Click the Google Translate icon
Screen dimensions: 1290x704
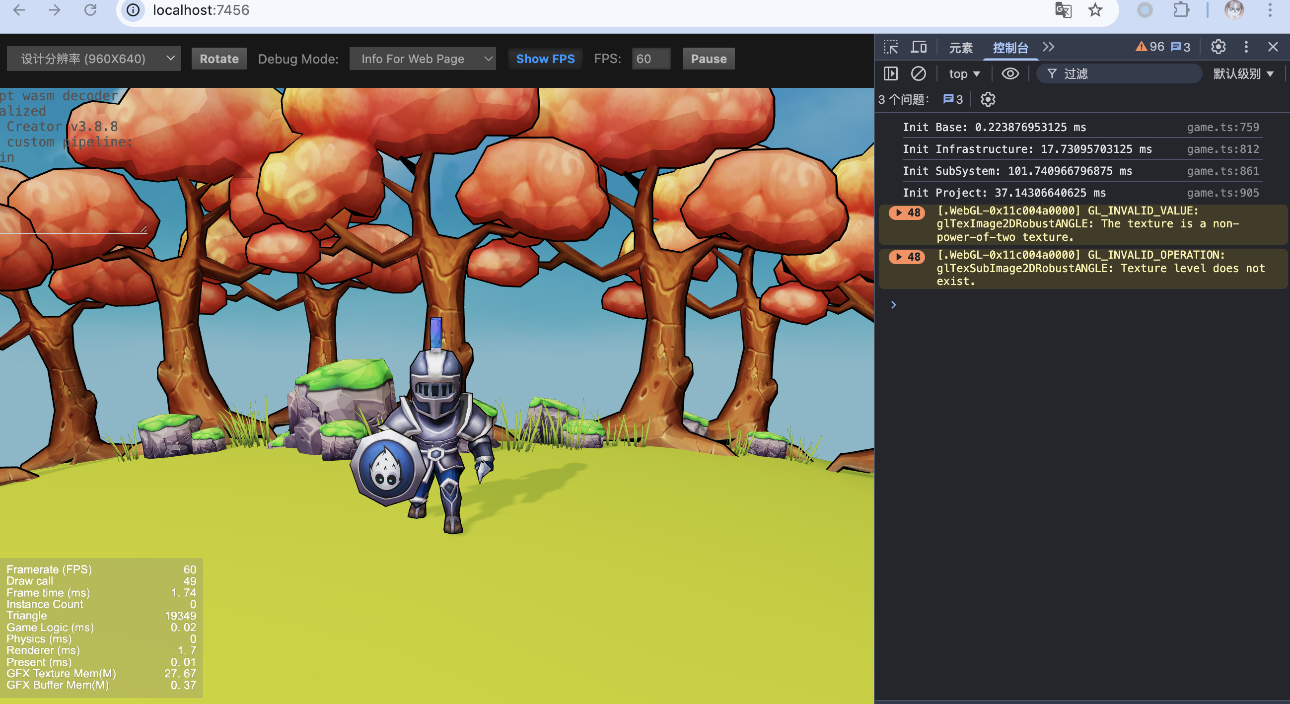pos(1063,10)
